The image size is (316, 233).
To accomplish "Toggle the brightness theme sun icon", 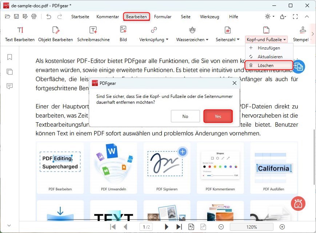I will [267, 16].
